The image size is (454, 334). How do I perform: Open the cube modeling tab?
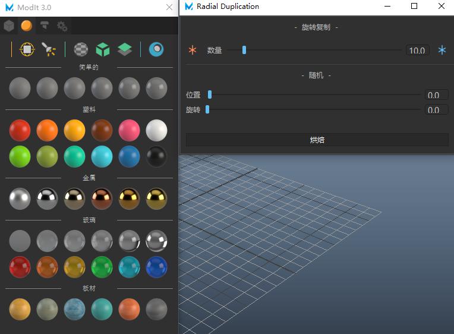(9, 26)
